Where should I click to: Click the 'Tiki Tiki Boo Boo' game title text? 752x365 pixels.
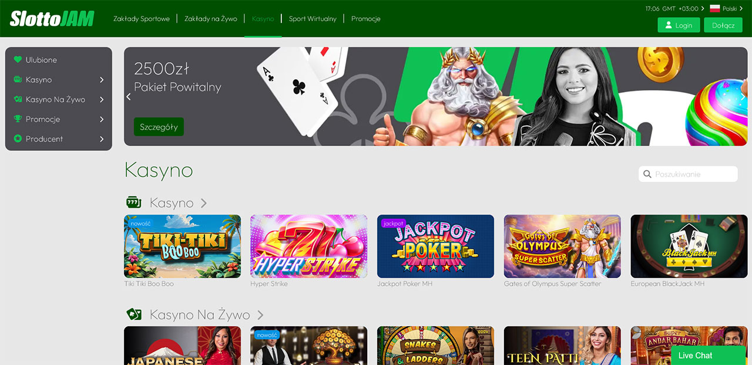click(149, 284)
